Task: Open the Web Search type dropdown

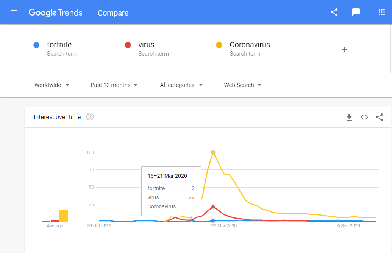Action: 242,85
